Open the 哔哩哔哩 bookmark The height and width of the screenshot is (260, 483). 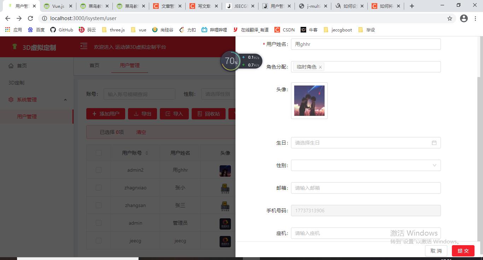(x=214, y=30)
